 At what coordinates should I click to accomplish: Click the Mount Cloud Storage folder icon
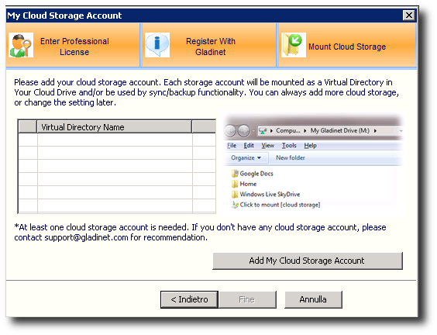point(294,45)
